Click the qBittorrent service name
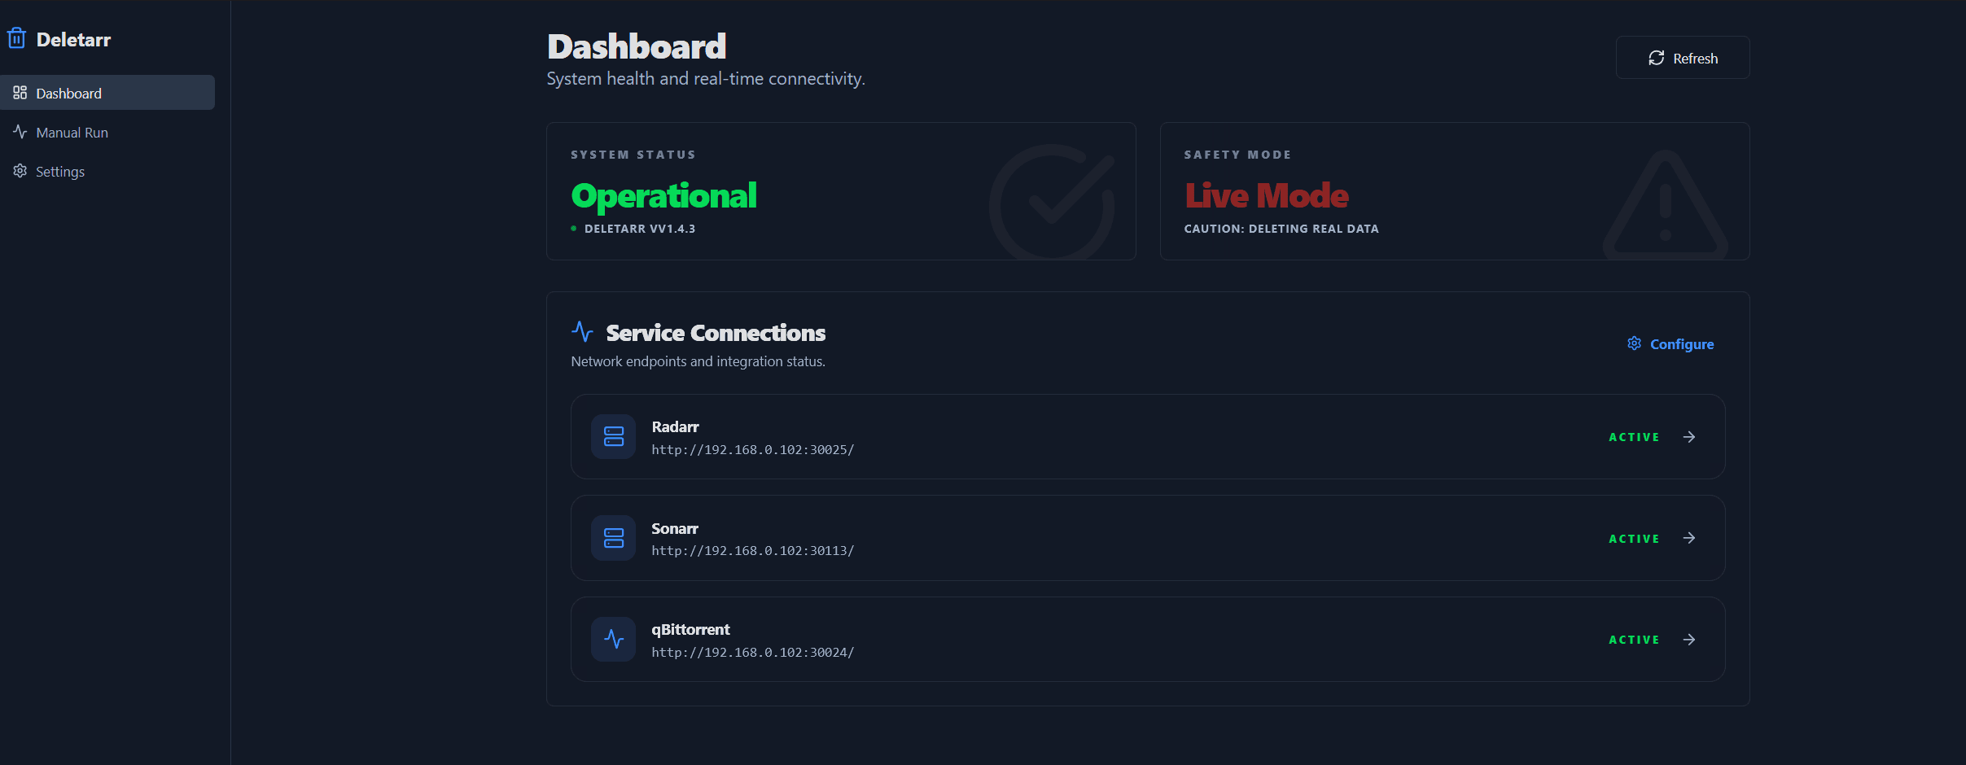This screenshot has width=1966, height=765. [x=690, y=630]
